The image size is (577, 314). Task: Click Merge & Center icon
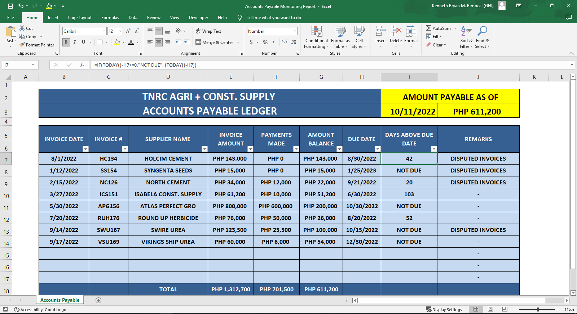click(x=198, y=42)
